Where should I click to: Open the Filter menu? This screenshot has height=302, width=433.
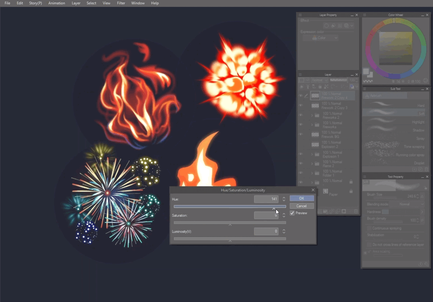[121, 3]
